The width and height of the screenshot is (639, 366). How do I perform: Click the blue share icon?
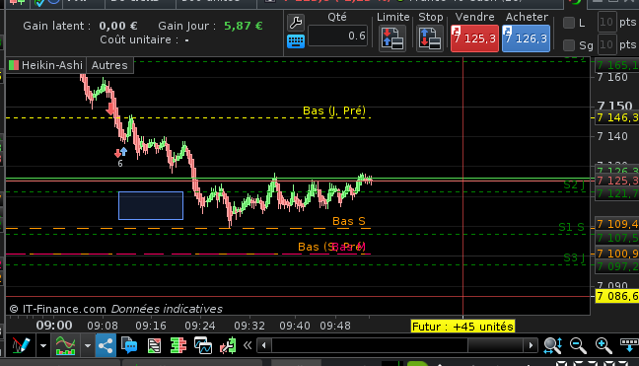point(106,345)
